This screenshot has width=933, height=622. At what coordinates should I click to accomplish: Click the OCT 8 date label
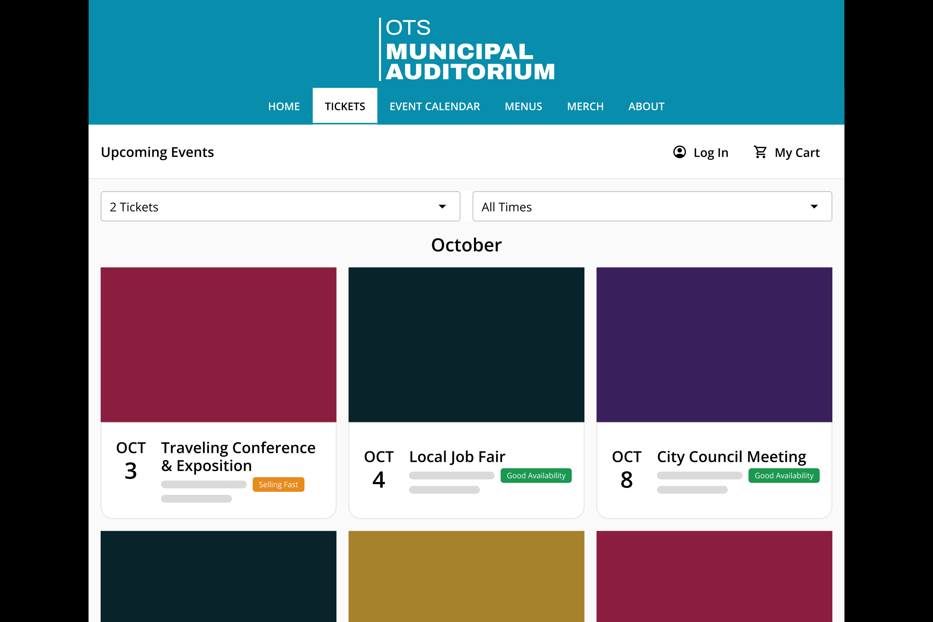627,470
